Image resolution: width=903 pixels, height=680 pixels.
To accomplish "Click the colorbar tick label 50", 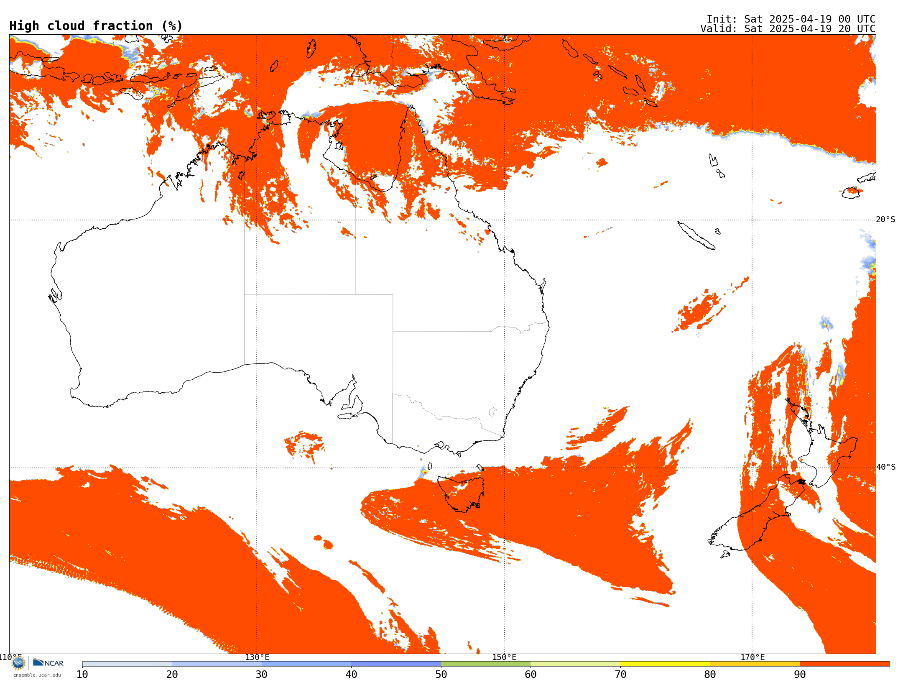I will tap(441, 675).
